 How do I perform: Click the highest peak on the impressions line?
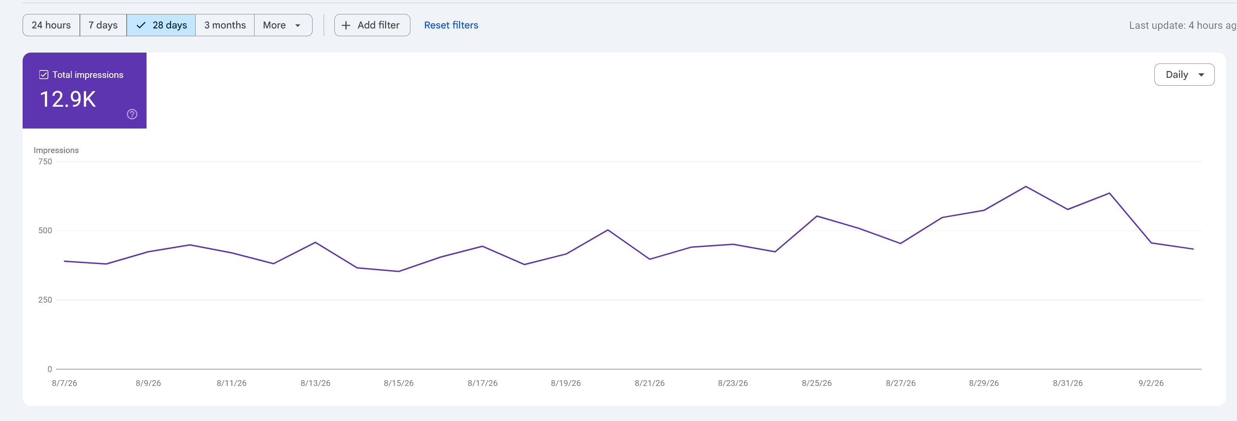(1026, 186)
